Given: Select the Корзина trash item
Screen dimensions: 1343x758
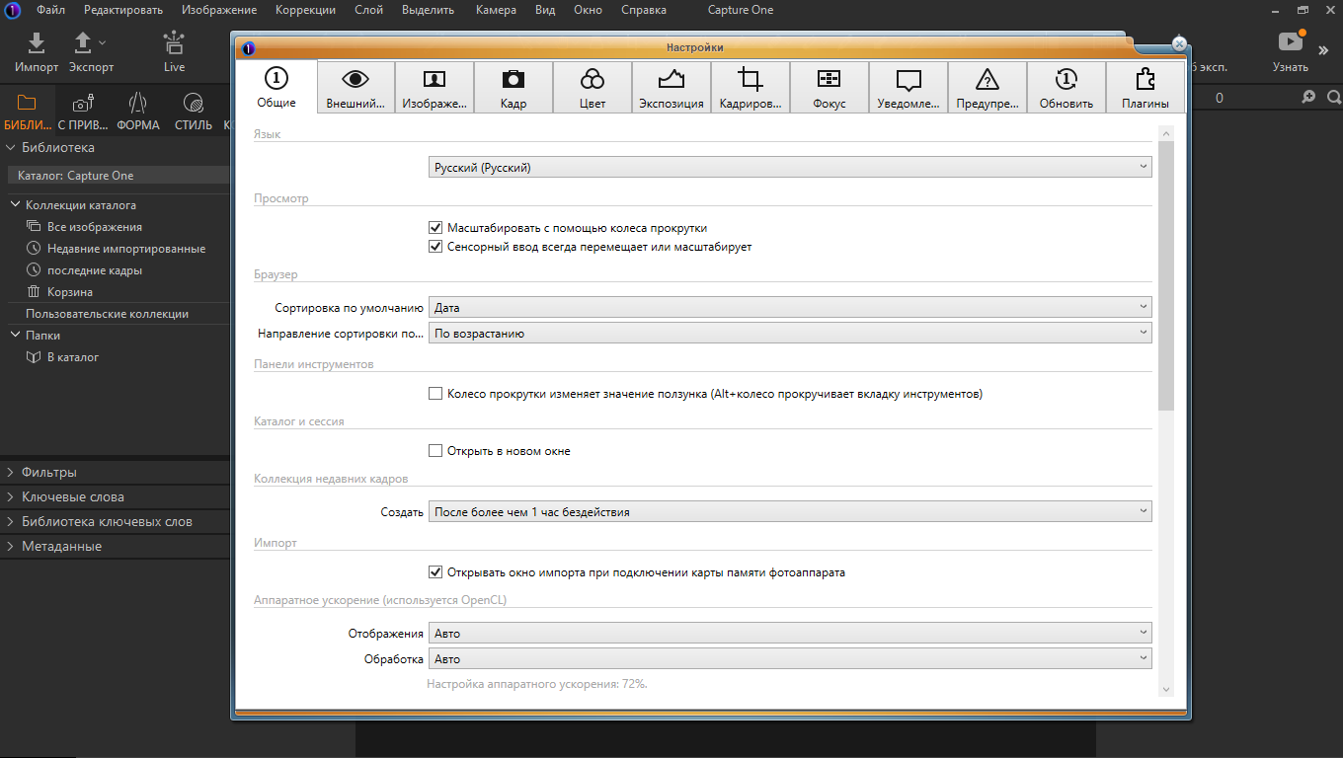Looking at the screenshot, I should pyautogui.click(x=70, y=292).
